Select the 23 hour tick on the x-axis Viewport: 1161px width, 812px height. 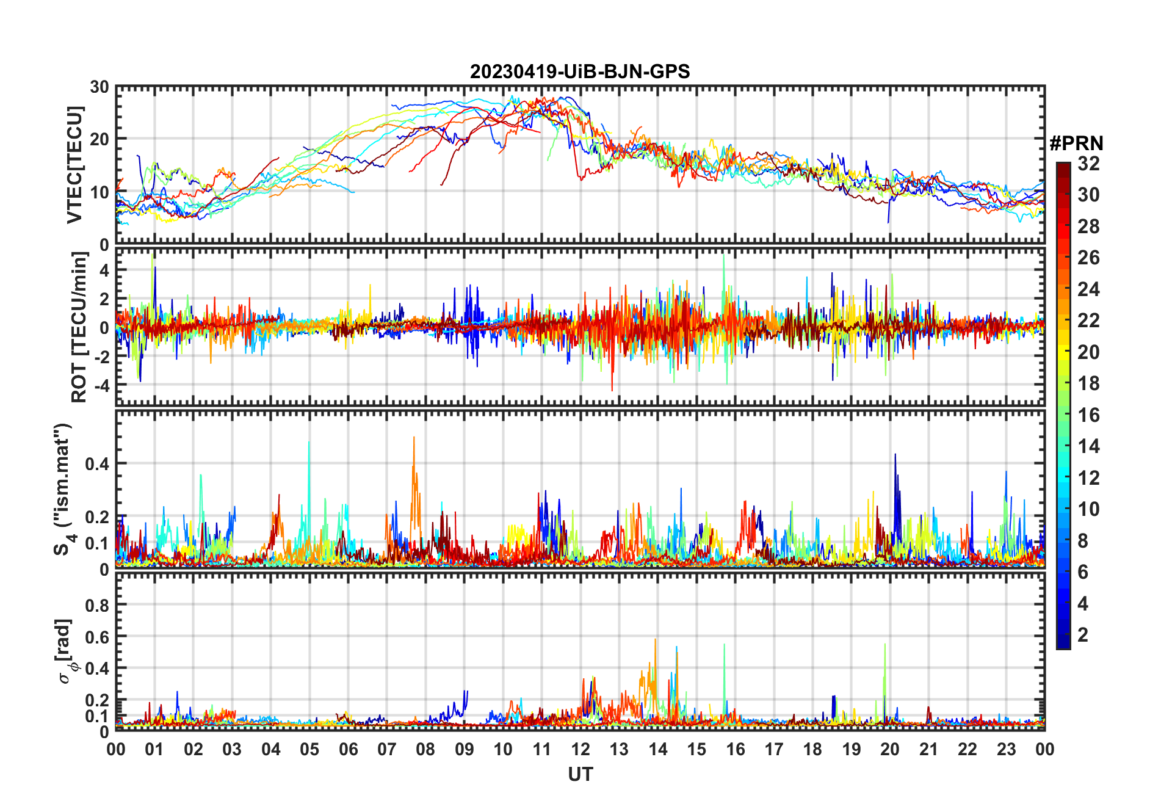(x=1006, y=750)
